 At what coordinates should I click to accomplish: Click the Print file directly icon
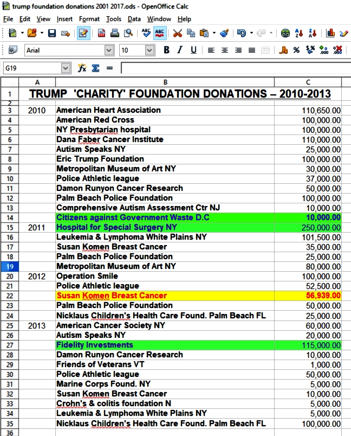115,34
